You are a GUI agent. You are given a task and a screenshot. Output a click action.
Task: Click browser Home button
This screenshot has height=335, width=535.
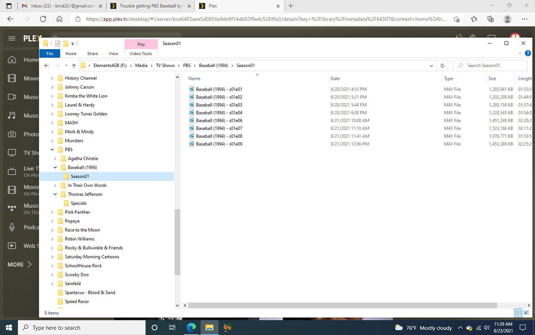click(59, 19)
